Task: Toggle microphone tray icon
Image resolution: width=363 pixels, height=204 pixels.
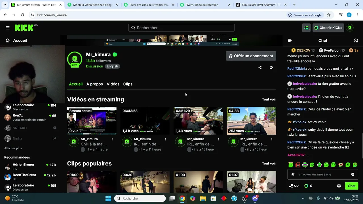Action: coord(318,198)
